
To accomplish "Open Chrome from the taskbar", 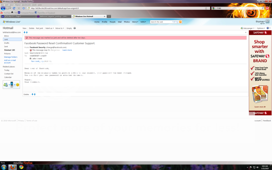I will [x=21, y=167].
